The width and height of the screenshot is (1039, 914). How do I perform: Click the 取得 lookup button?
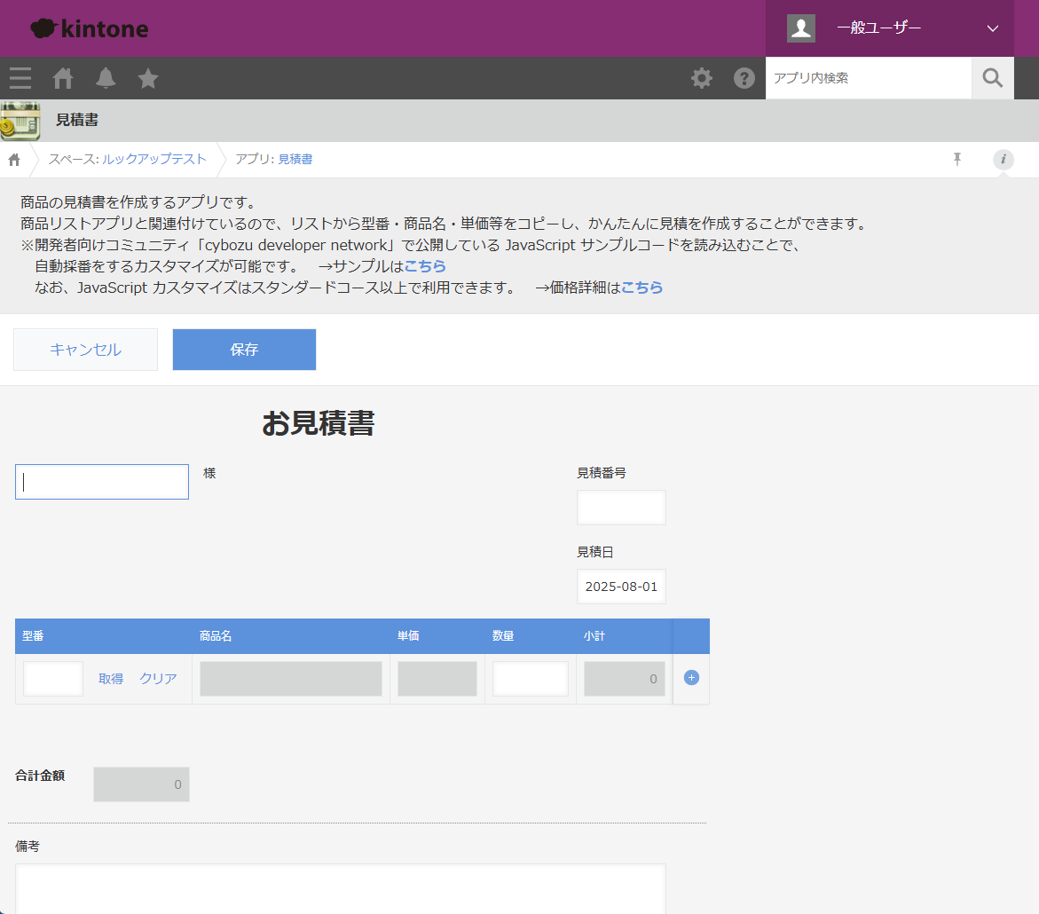111,679
